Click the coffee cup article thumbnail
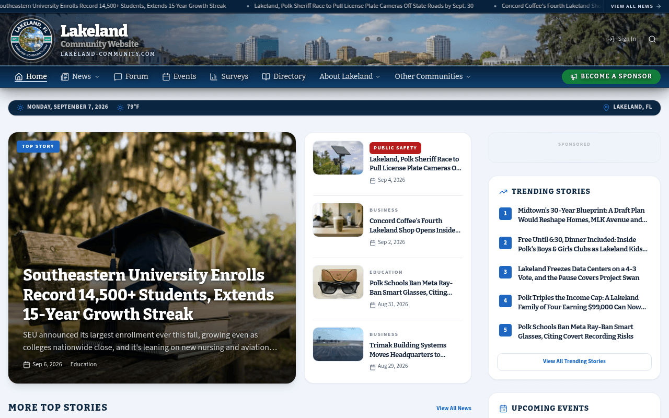This screenshot has width=669, height=418. coord(338,220)
